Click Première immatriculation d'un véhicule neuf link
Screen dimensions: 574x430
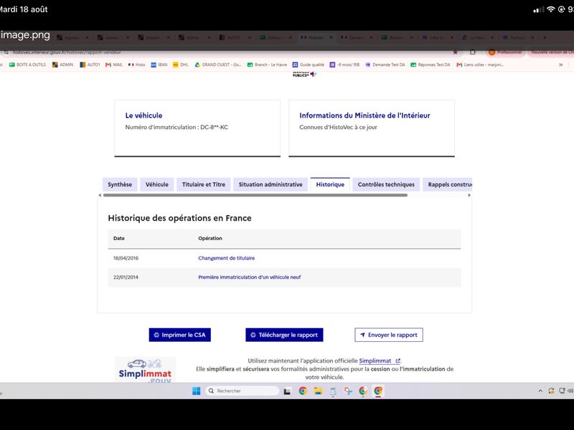click(249, 277)
